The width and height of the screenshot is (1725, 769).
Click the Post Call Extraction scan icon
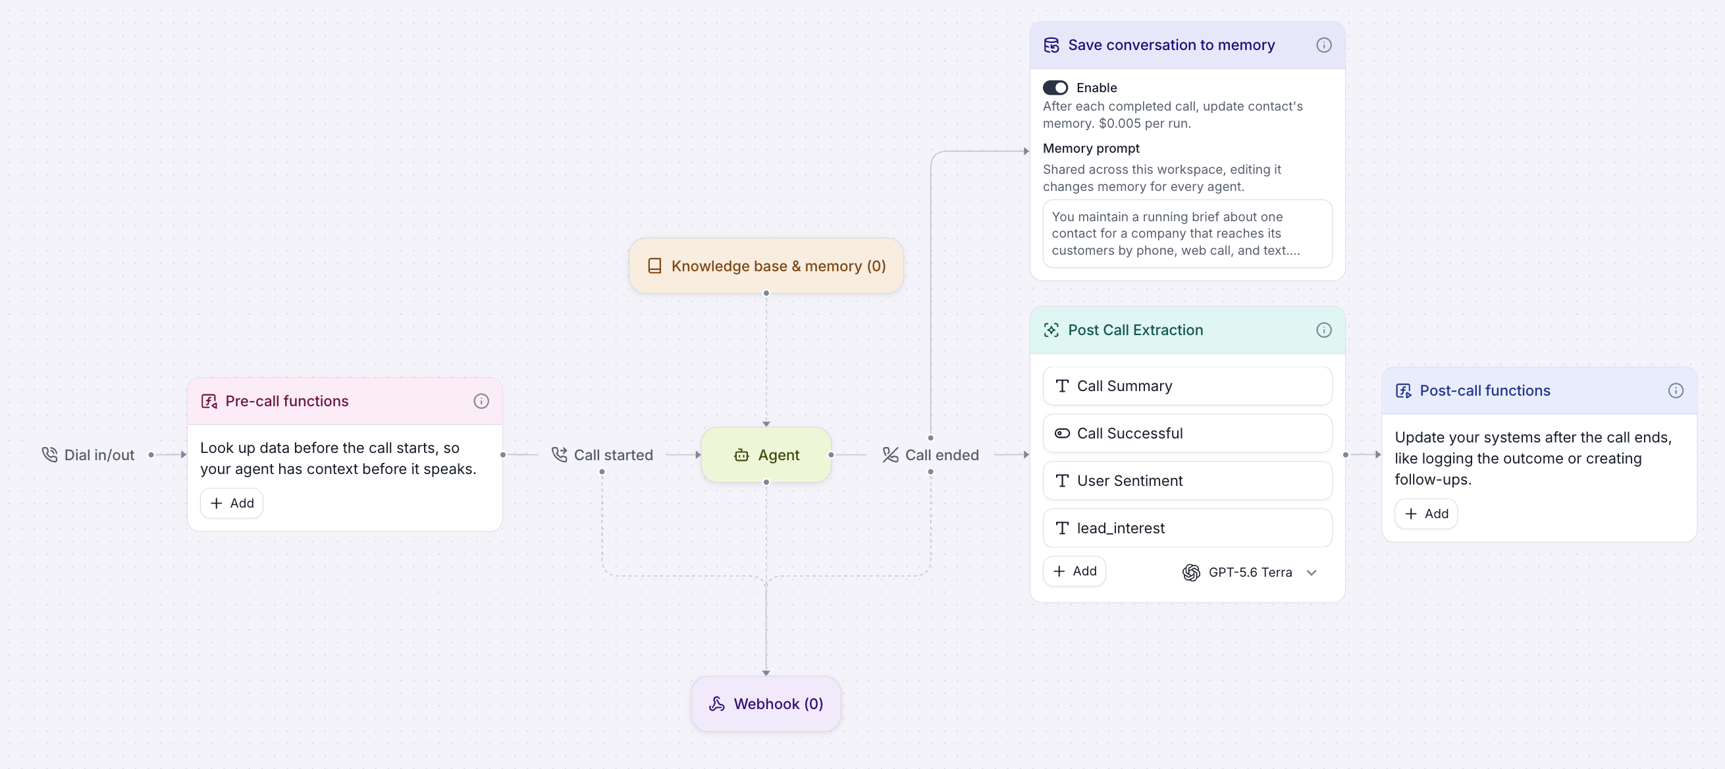tap(1051, 330)
